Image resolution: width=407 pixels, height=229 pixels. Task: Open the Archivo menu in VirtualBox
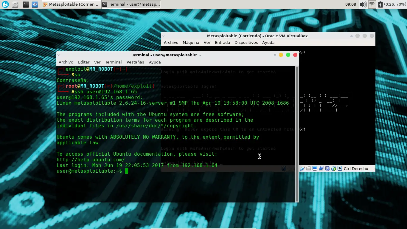coord(171,43)
